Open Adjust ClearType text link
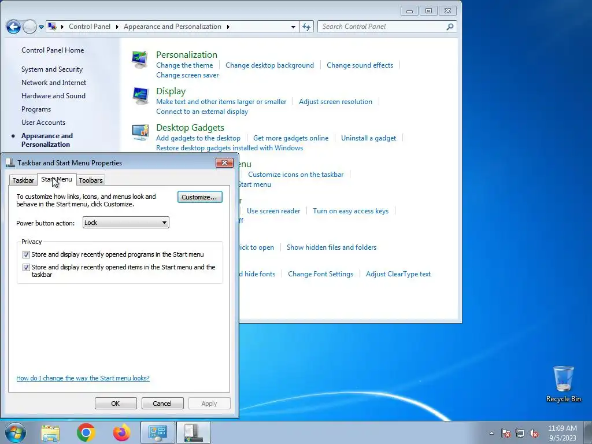Image resolution: width=592 pixels, height=444 pixels. point(398,273)
